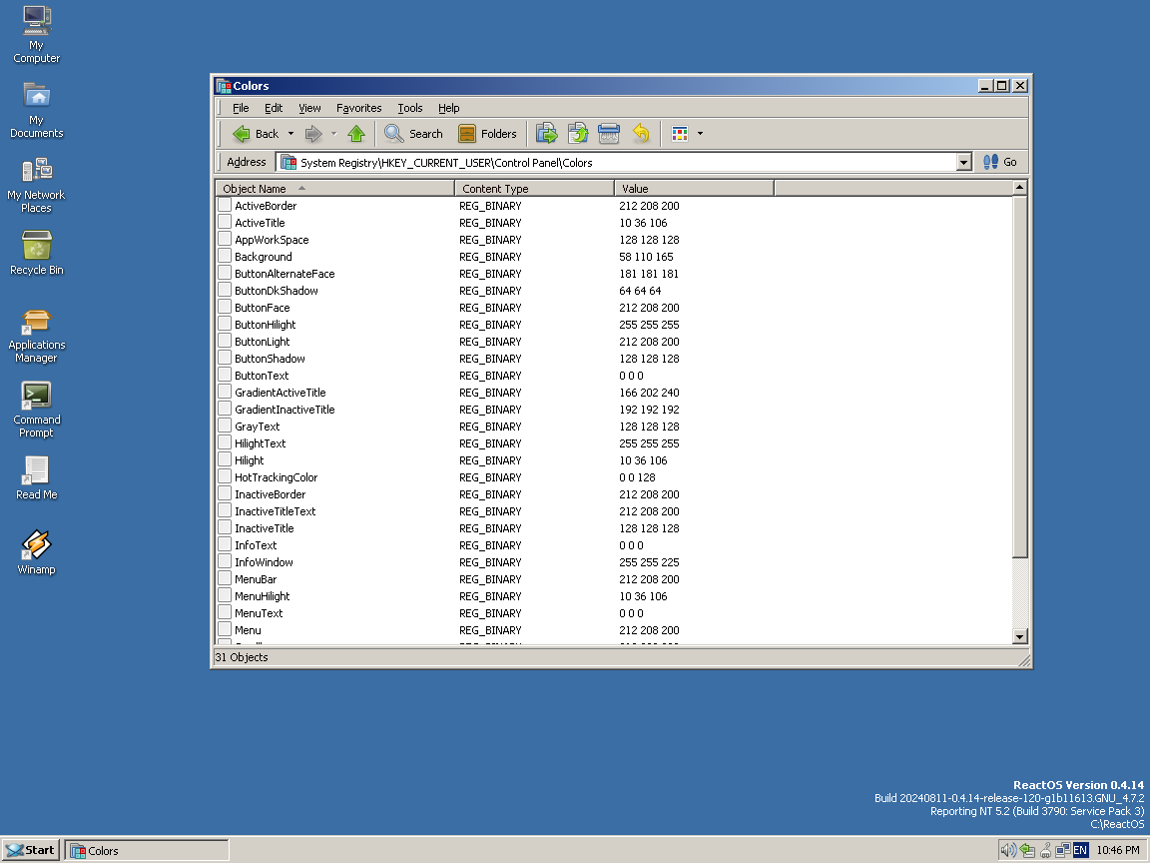
Task: Open the Edit menu
Action: tap(274, 108)
